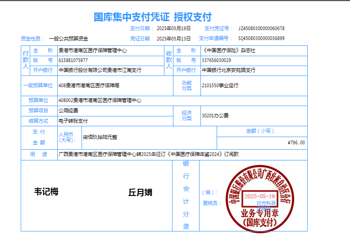Click application number SQ45080300000036899
This screenshot has height=240, width=350.
(x=261, y=38)
